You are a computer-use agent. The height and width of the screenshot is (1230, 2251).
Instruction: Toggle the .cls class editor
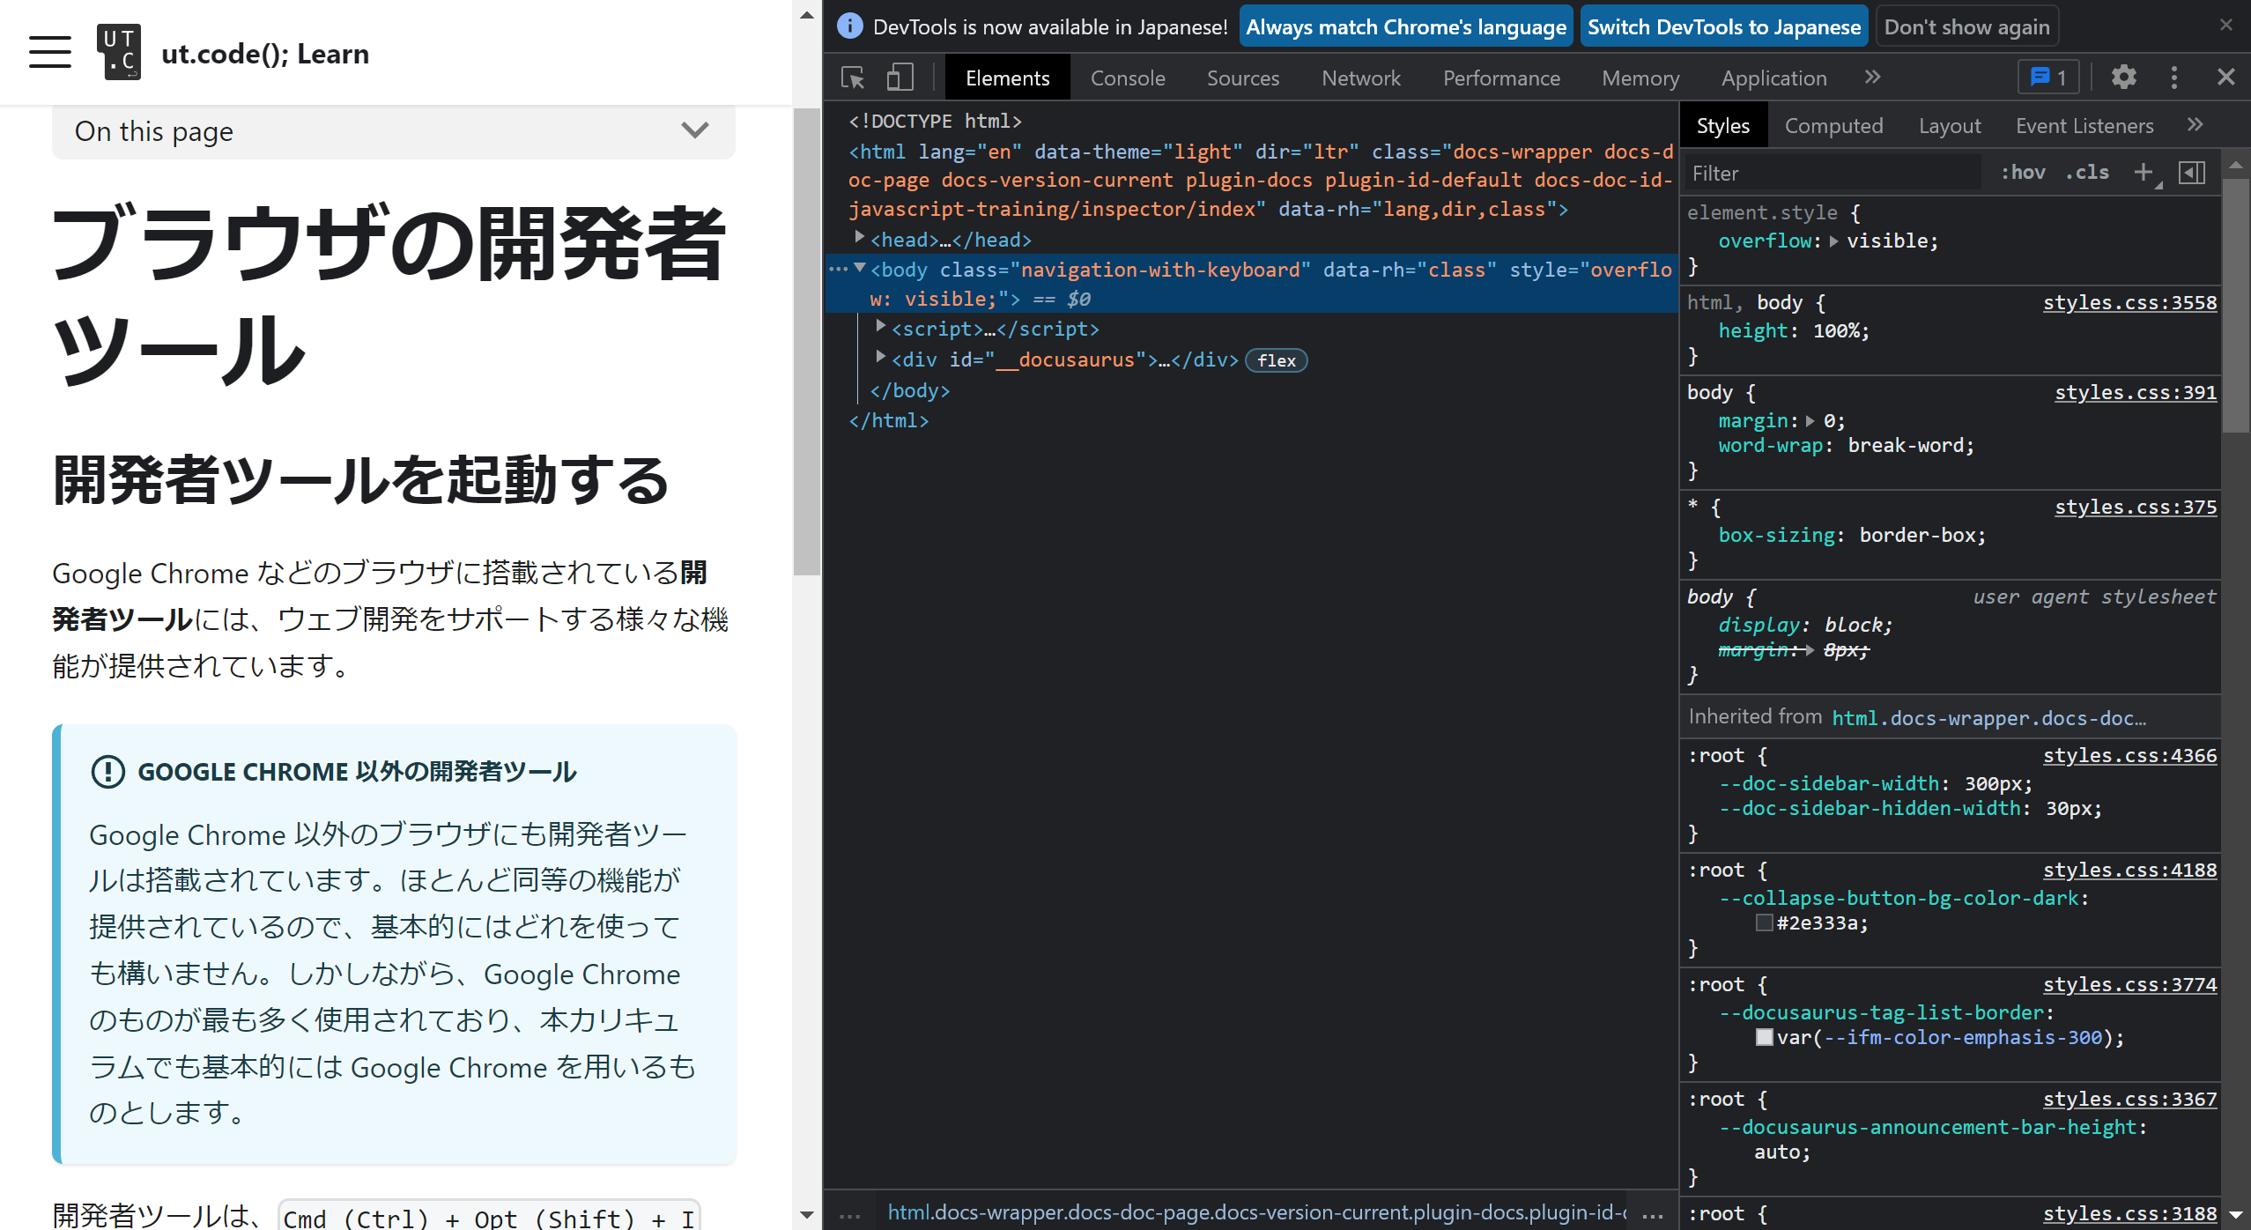2087,172
